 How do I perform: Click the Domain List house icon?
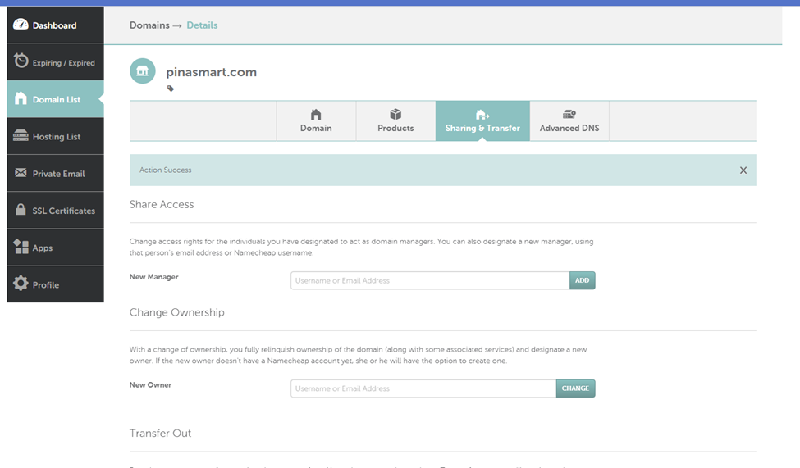click(x=21, y=98)
